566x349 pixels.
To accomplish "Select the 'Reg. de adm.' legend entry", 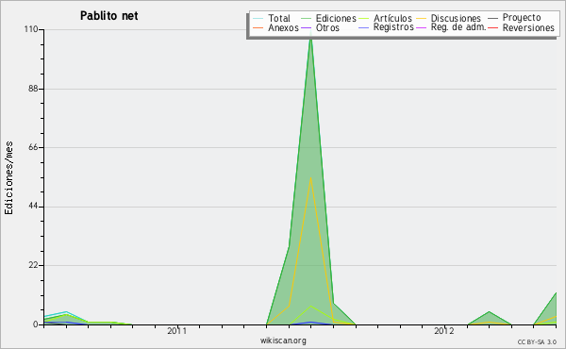I will [x=458, y=27].
